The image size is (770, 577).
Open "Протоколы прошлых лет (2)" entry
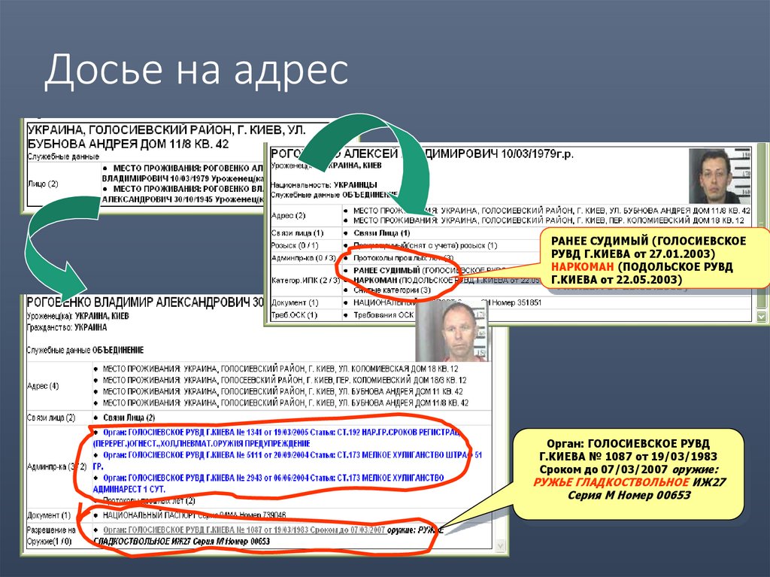pos(150,501)
